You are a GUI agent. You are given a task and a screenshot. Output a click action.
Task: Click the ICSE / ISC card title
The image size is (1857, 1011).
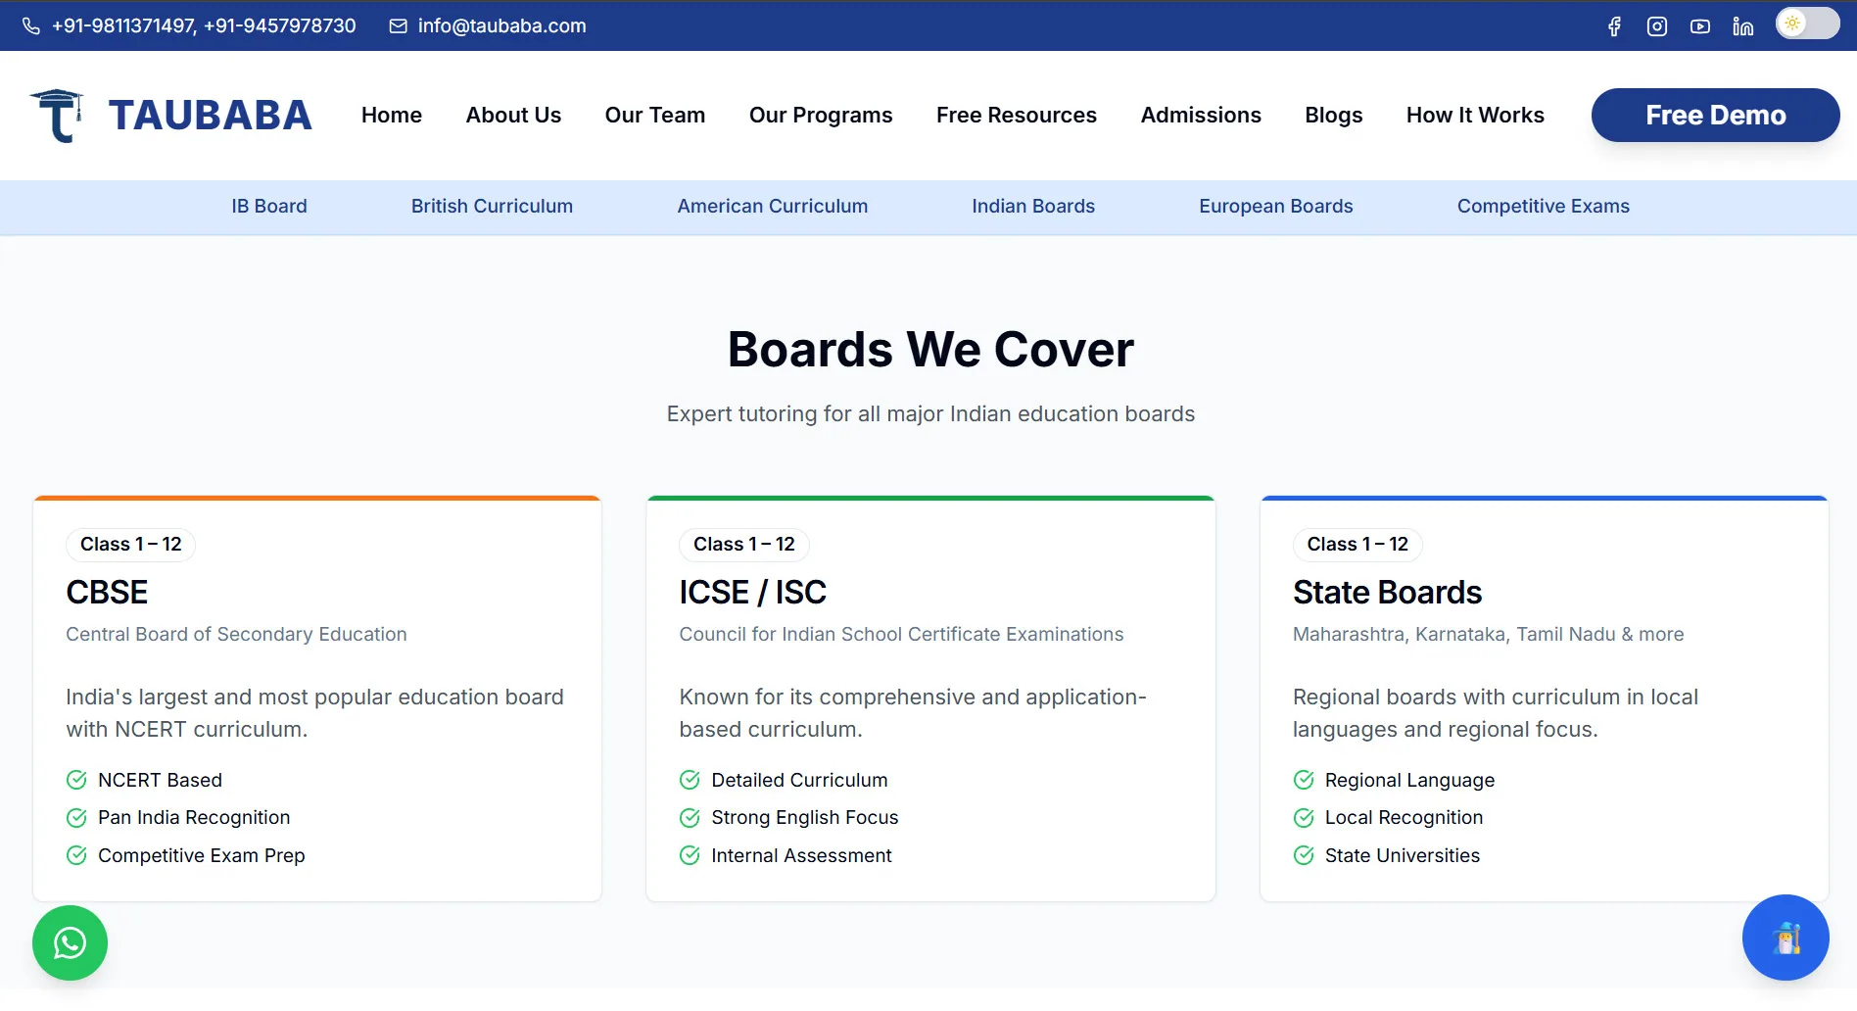(753, 593)
